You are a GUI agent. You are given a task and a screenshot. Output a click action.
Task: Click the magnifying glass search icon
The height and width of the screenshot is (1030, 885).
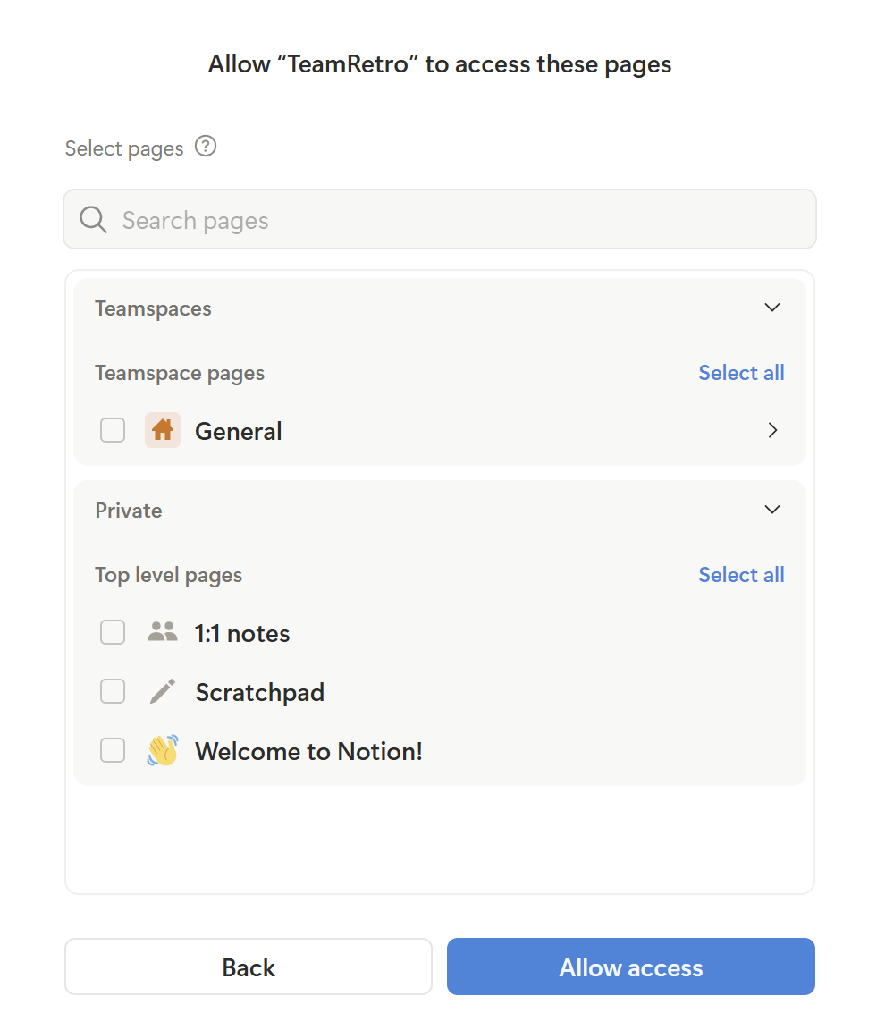click(x=94, y=219)
